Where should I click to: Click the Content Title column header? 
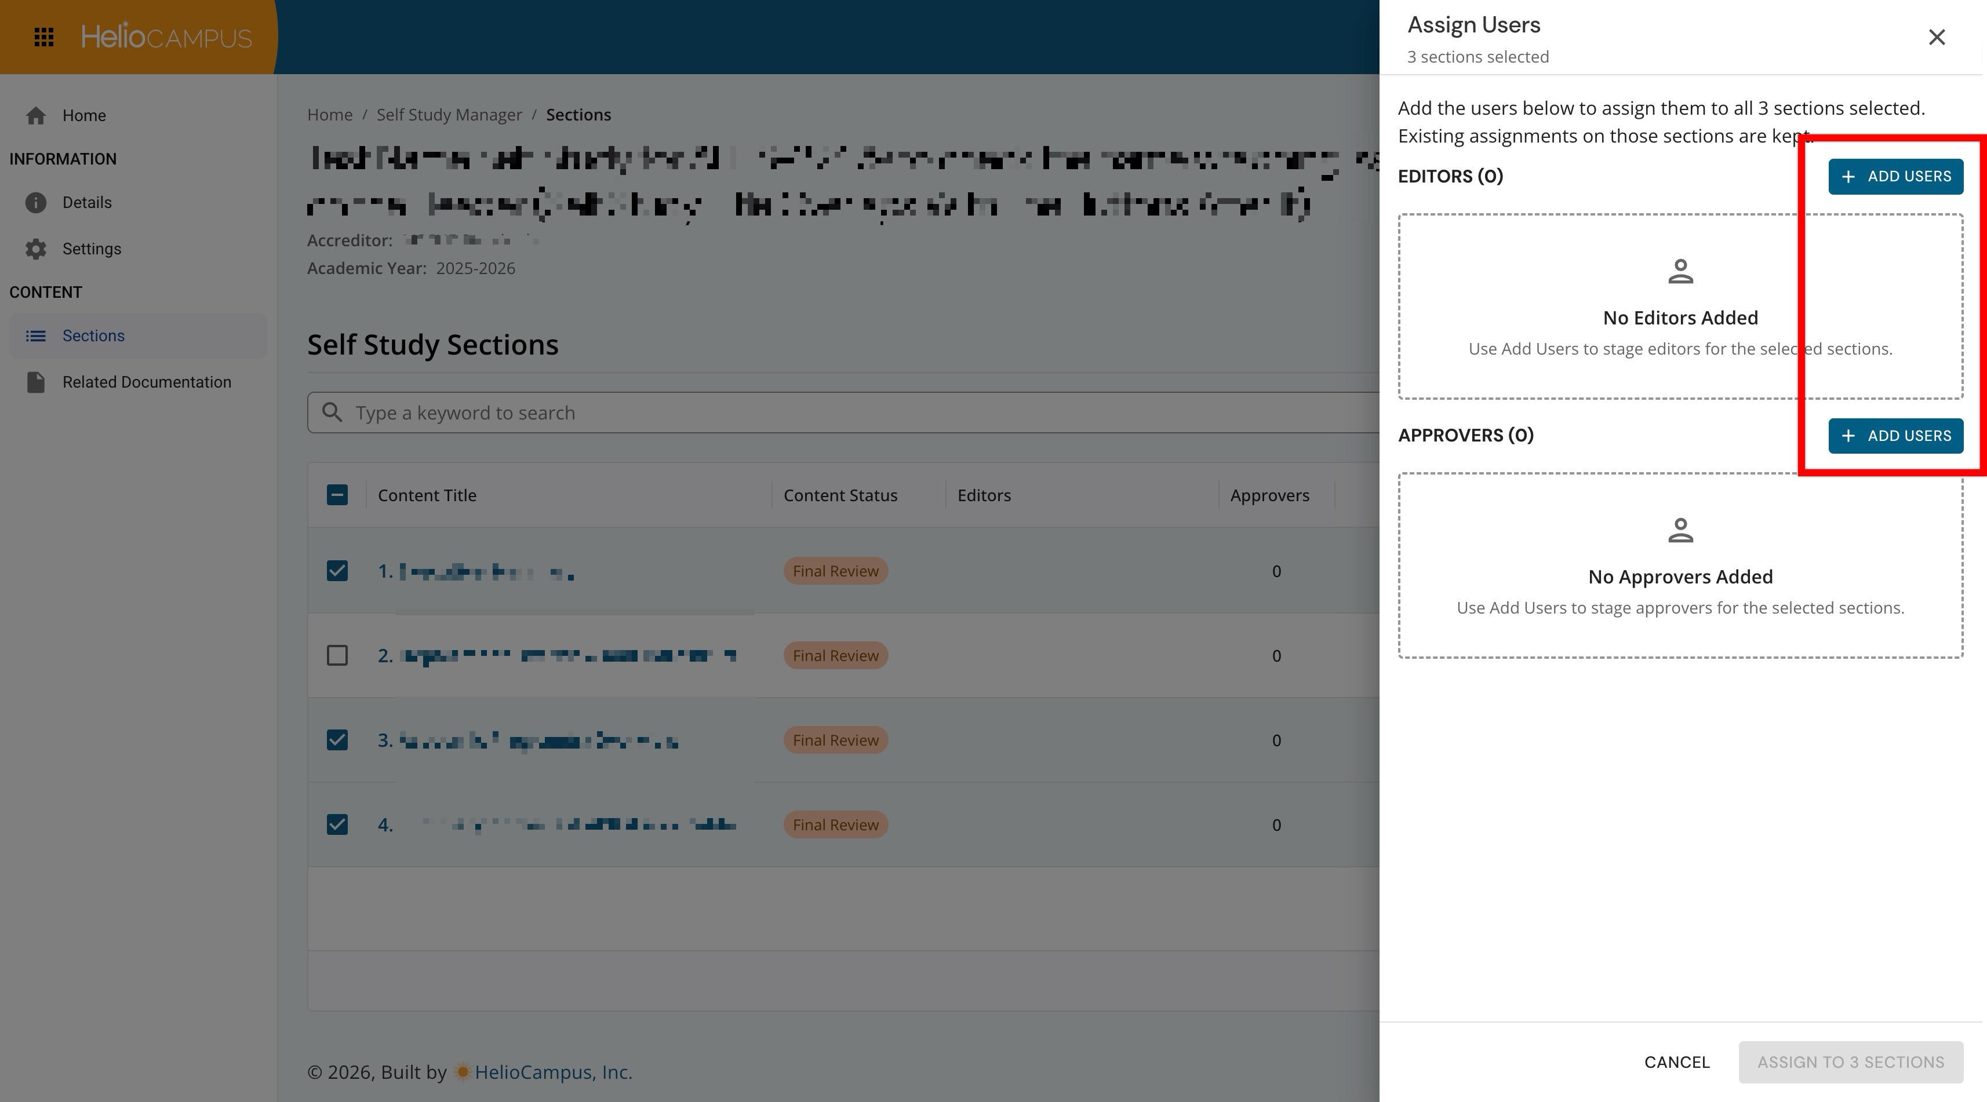coord(427,495)
